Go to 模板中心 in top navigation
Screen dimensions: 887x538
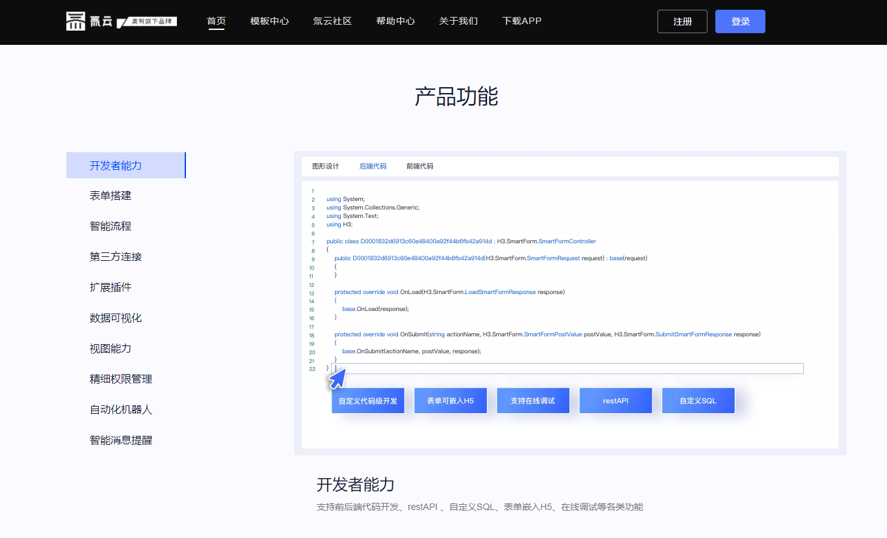coord(269,21)
